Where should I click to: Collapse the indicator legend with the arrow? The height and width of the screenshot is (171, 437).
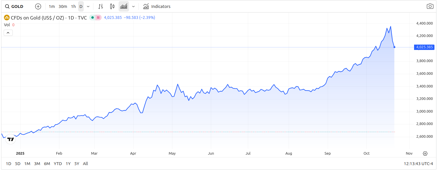[x=8, y=33]
